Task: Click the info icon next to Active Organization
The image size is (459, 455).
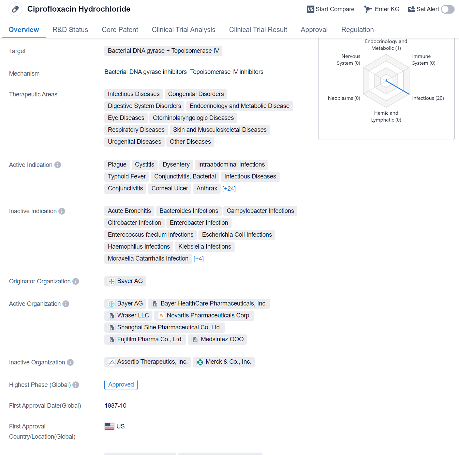Action: pyautogui.click(x=66, y=304)
